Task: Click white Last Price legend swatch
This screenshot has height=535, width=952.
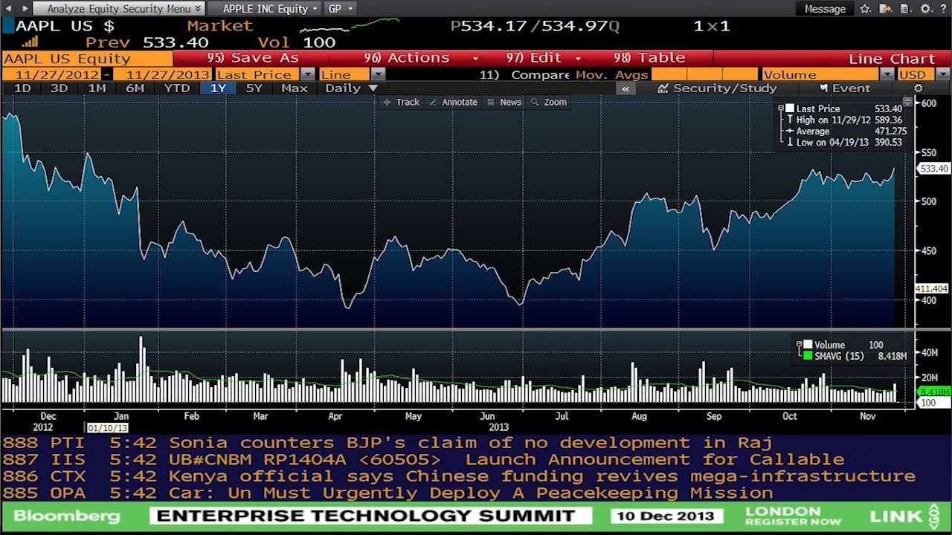Action: (x=790, y=108)
